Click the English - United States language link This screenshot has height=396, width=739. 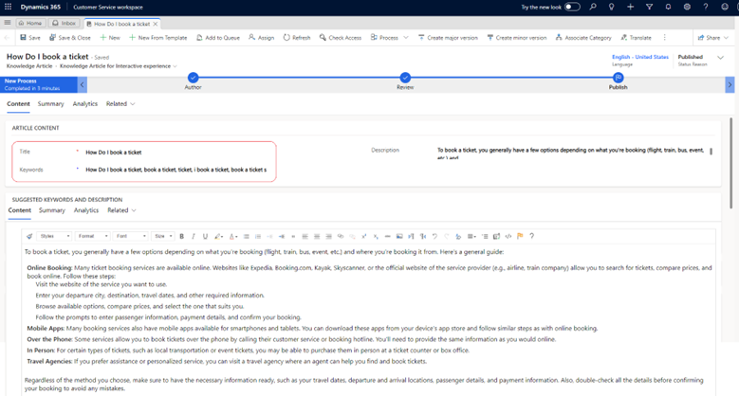(x=640, y=57)
